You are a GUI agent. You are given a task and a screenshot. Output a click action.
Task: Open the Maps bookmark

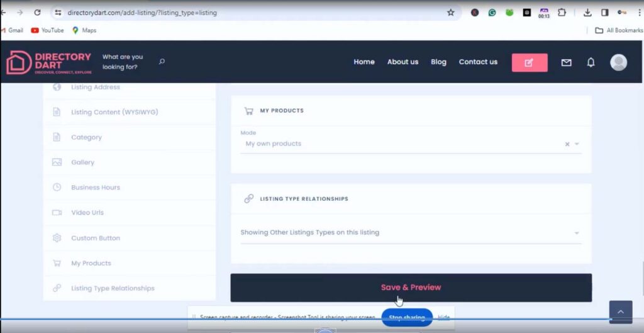coord(84,30)
